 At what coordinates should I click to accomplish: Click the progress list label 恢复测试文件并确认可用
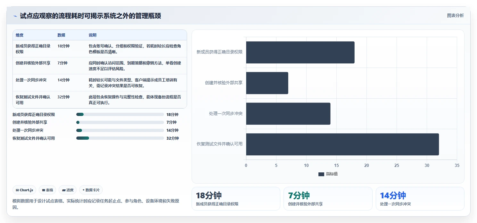(34, 138)
